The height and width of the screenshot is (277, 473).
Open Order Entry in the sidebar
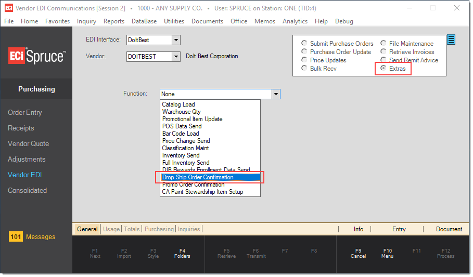tap(25, 112)
